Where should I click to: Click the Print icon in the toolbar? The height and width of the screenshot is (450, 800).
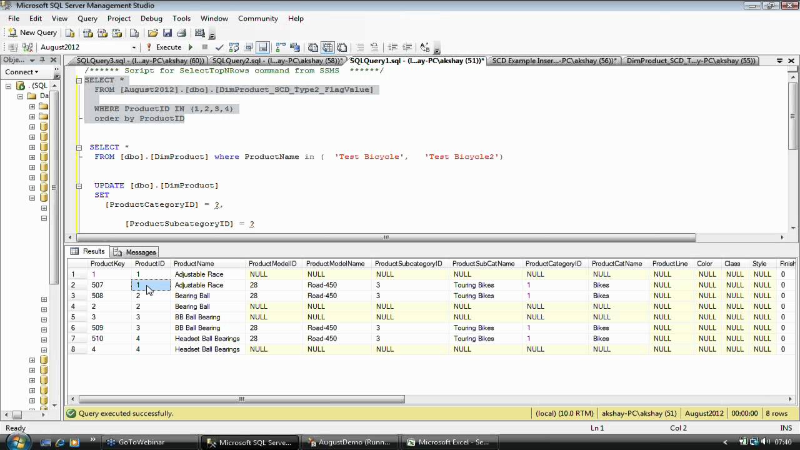[181, 32]
